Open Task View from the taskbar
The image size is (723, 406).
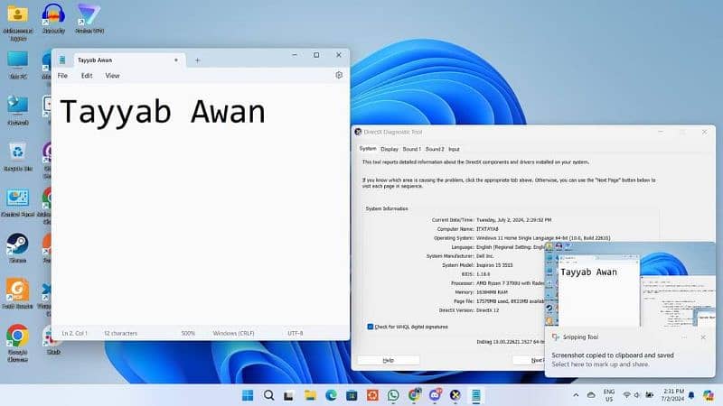(x=289, y=395)
